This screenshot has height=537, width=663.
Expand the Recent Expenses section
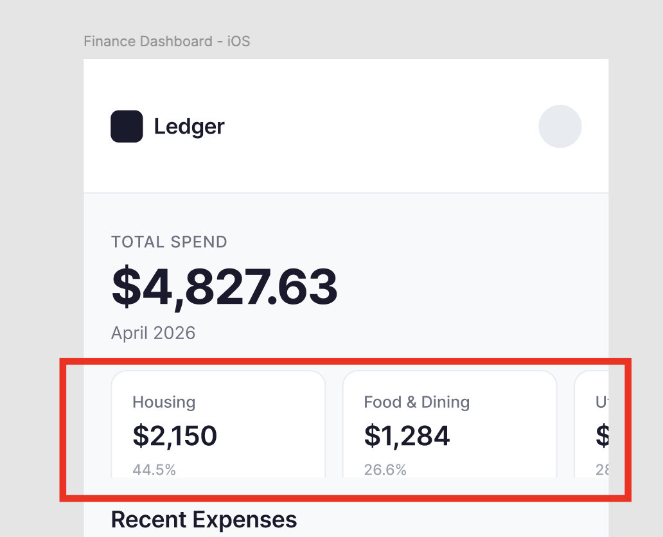pyautogui.click(x=203, y=519)
